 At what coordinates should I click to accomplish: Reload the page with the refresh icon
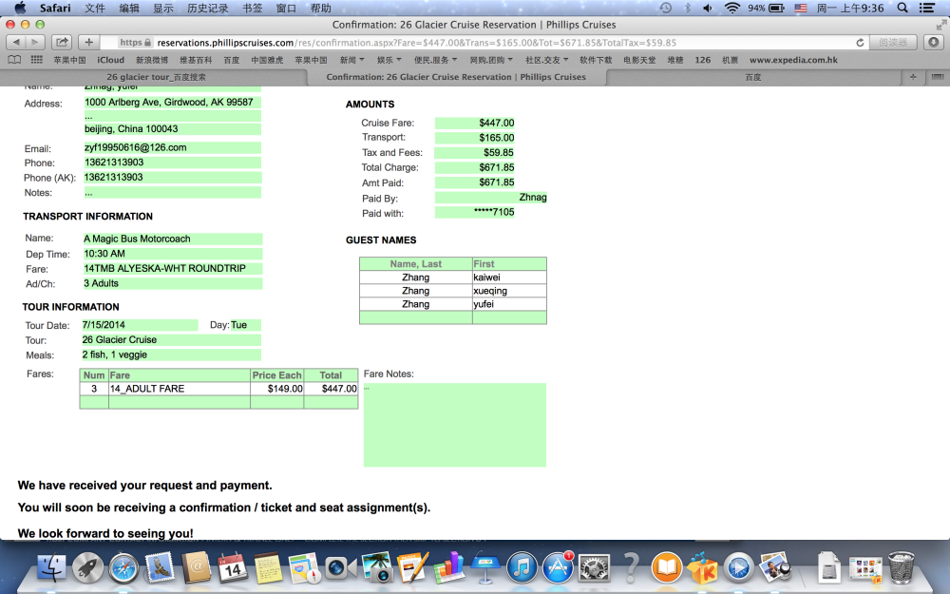click(x=861, y=43)
